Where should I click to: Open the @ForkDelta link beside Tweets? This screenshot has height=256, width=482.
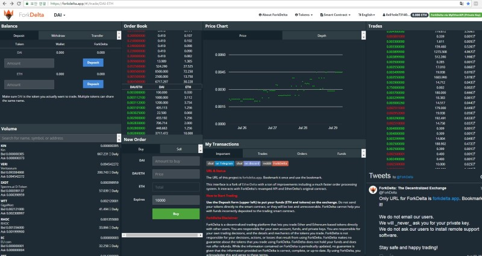[404, 176]
